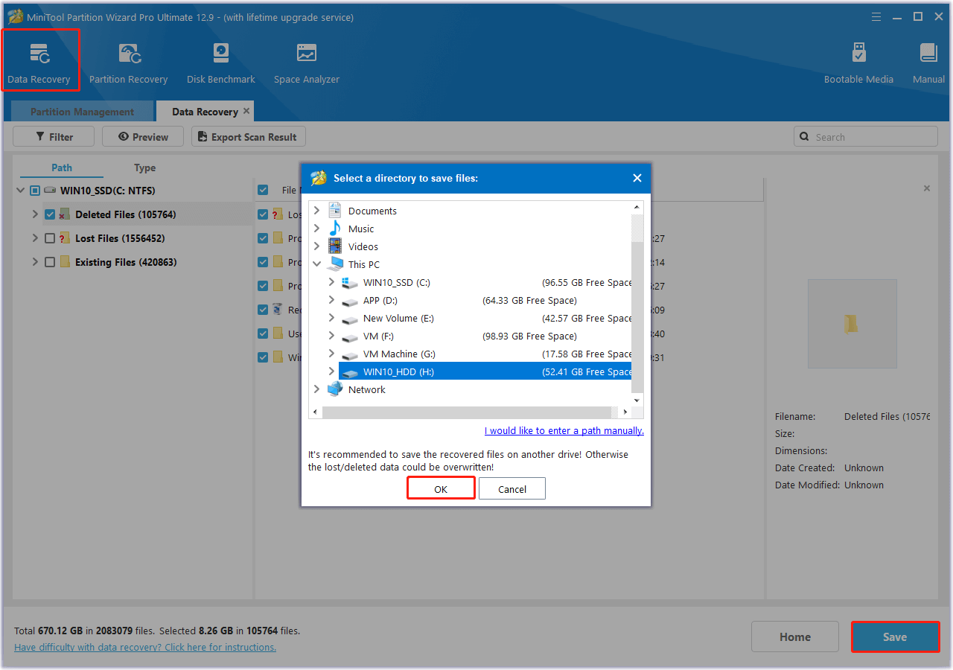Click the Save button
This screenshot has width=953, height=670.
895,637
